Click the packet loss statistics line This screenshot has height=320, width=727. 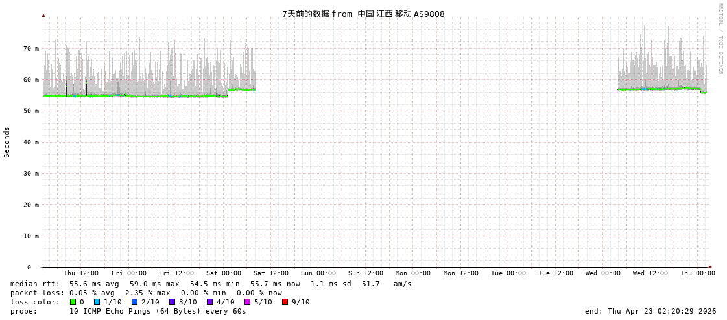[146, 293]
